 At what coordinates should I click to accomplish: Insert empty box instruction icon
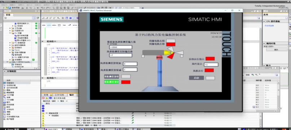click(x=59, y=25)
